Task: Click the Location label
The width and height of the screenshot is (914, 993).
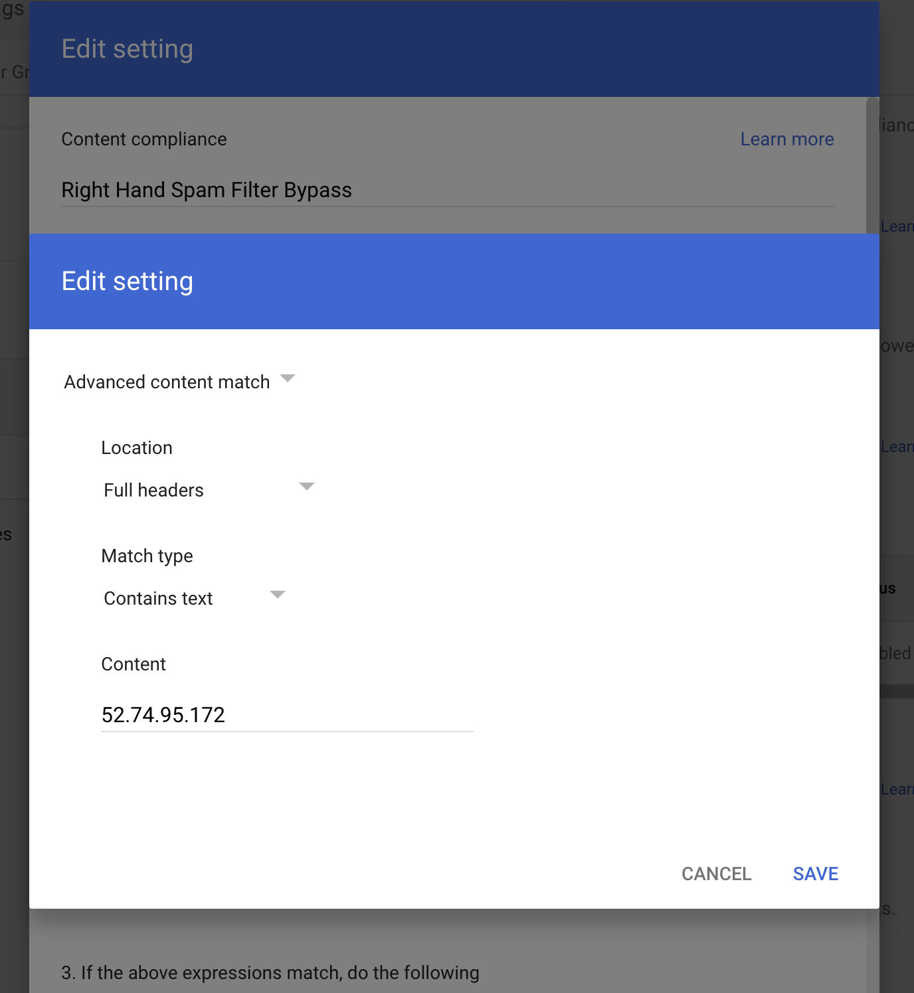Action: point(137,448)
